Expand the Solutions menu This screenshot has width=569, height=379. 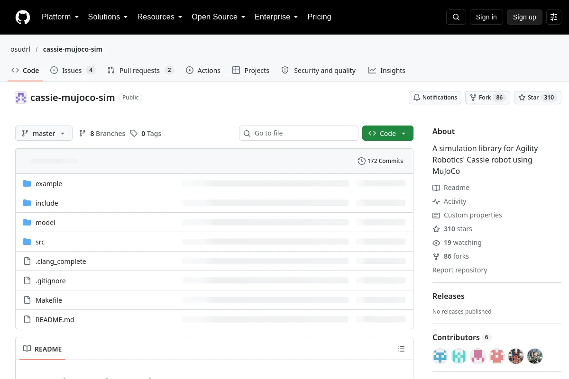(x=108, y=17)
